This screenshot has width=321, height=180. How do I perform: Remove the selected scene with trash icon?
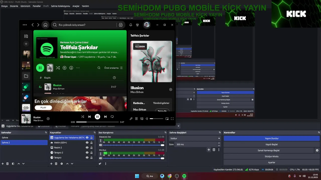coord(8,164)
